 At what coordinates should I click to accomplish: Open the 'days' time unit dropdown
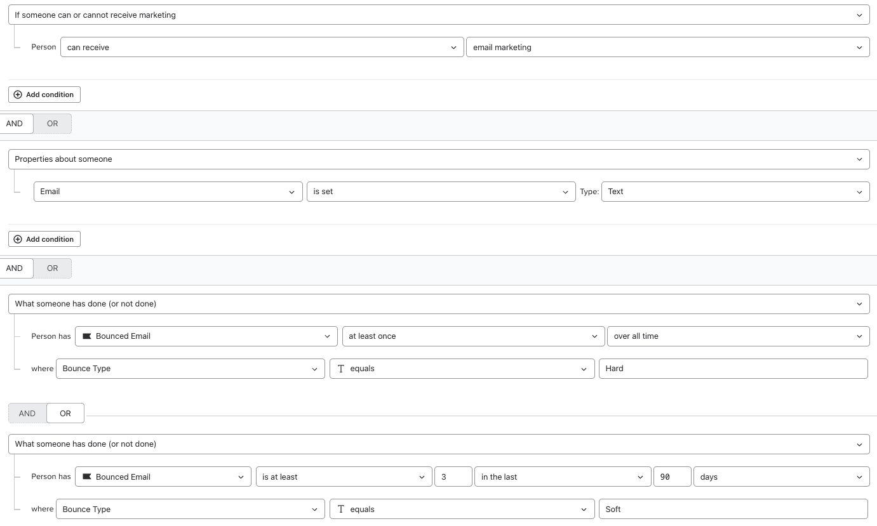point(780,477)
